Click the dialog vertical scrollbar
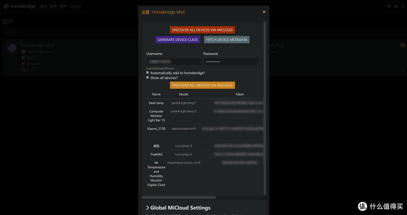407x215 pixels. [x=265, y=108]
